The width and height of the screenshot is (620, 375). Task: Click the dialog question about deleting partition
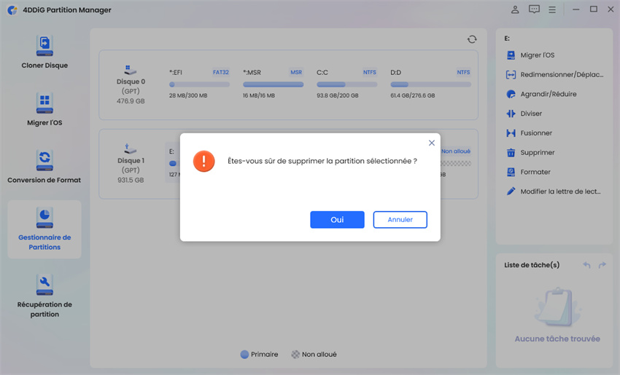322,161
